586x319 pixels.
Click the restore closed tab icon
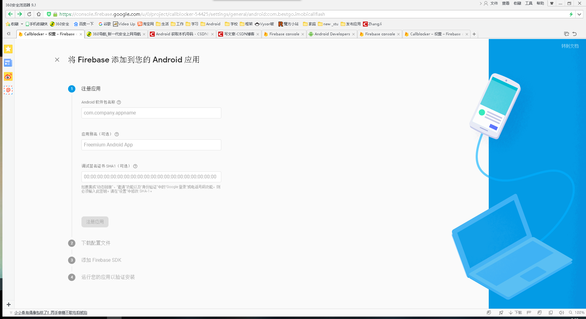pos(574,34)
